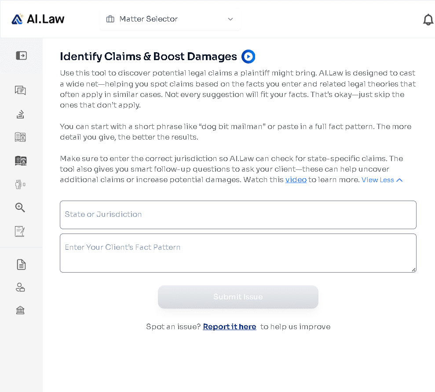This screenshot has height=392, width=435.
Task: Expand the Matter Selector dropdown
Action: (x=170, y=19)
